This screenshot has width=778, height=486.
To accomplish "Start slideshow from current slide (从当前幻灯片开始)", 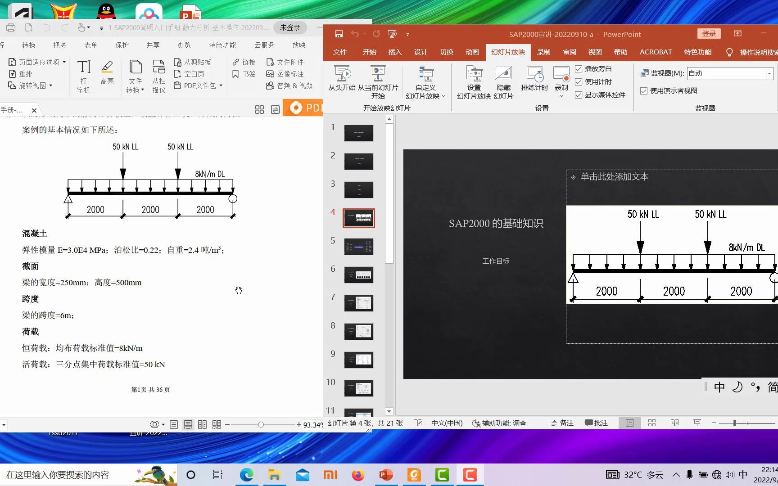I will click(x=378, y=82).
